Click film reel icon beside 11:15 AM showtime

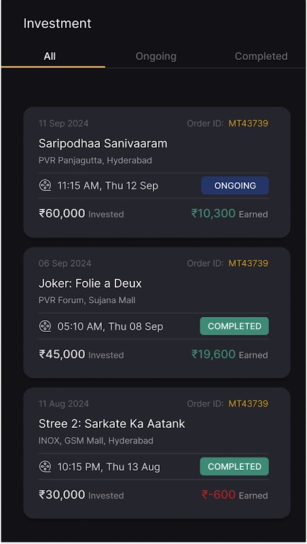click(45, 186)
